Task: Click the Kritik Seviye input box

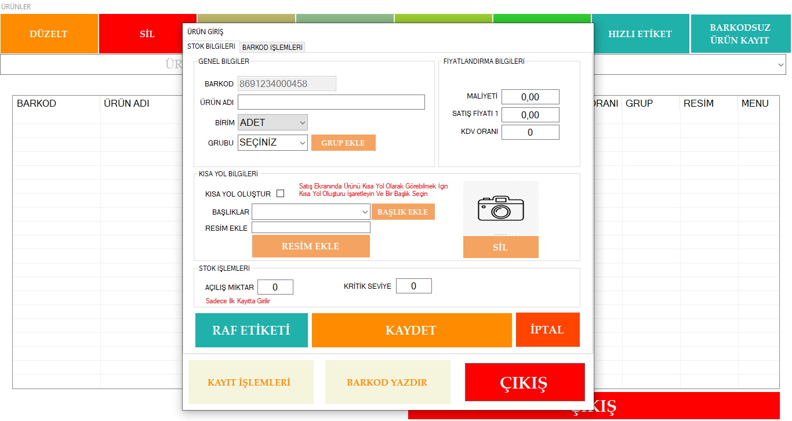Action: point(414,286)
